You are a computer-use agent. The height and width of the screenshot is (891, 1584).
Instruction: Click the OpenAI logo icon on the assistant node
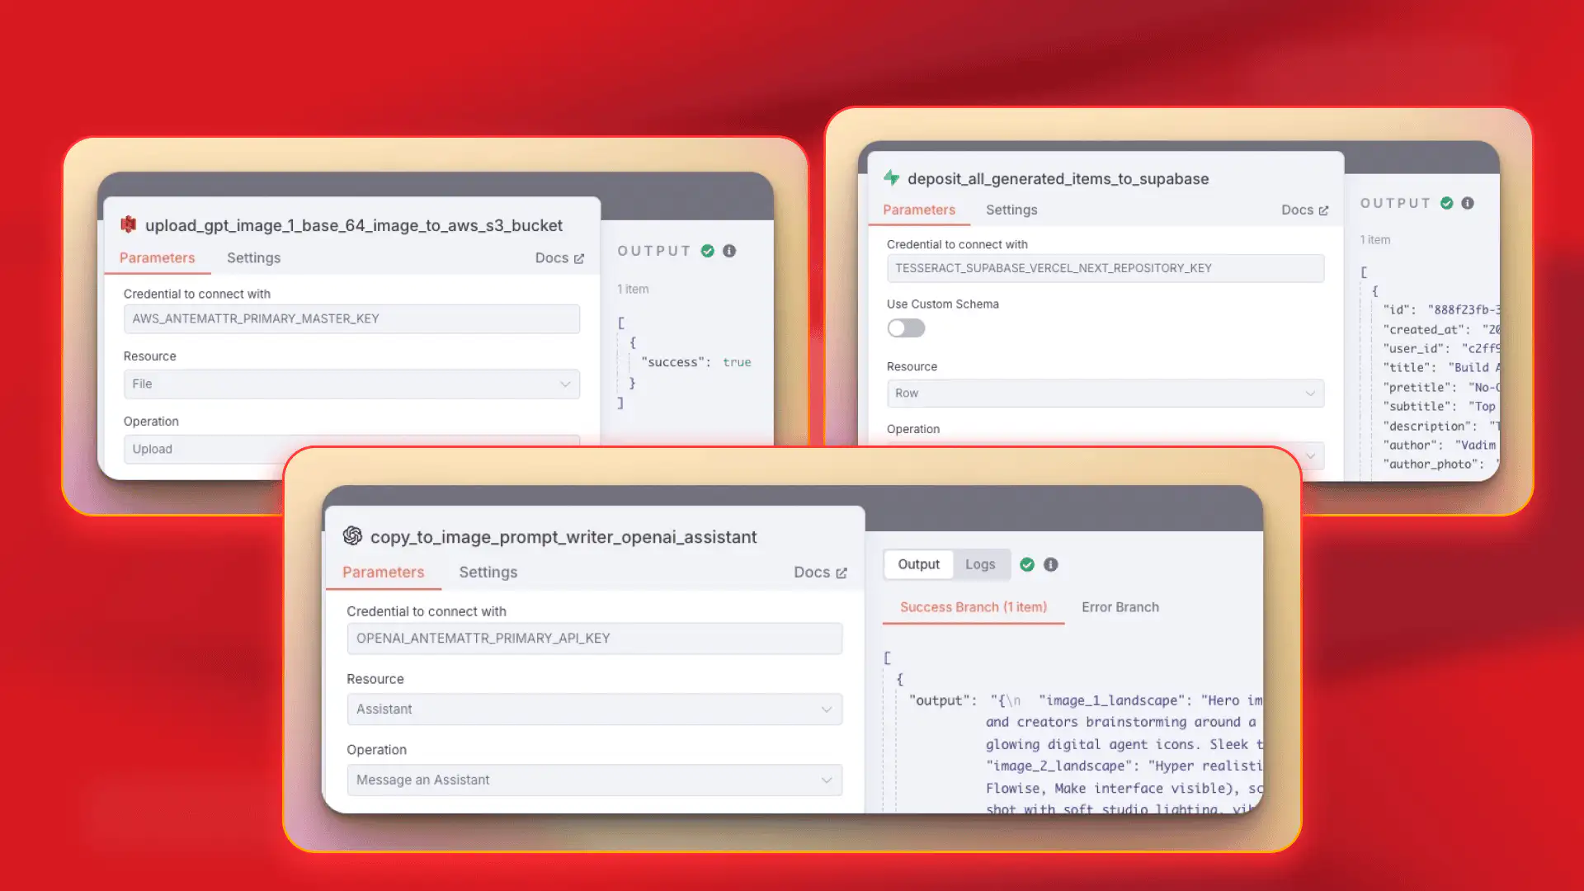354,536
